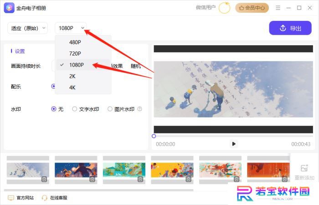This screenshot has width=319, height=205.
Task: Choose 720P from resolution list
Action: 83,53
